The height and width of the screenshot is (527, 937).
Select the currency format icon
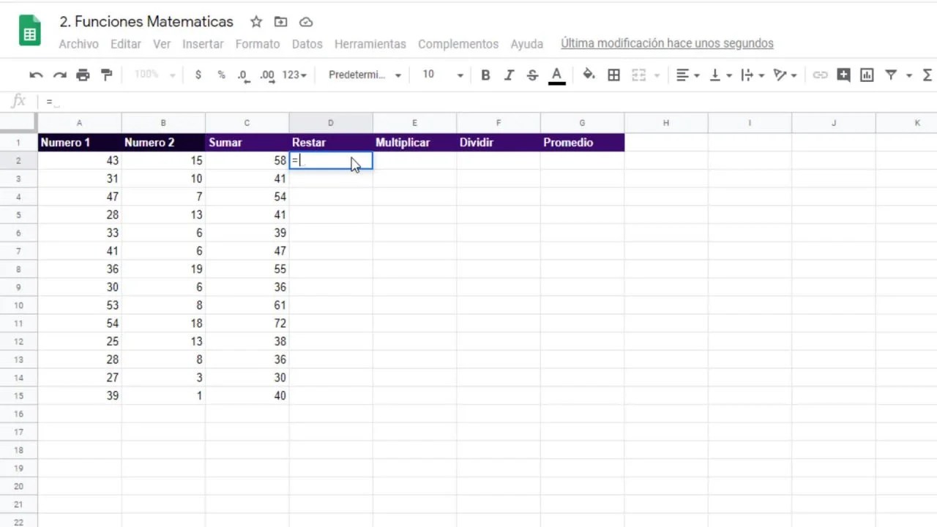coord(198,75)
